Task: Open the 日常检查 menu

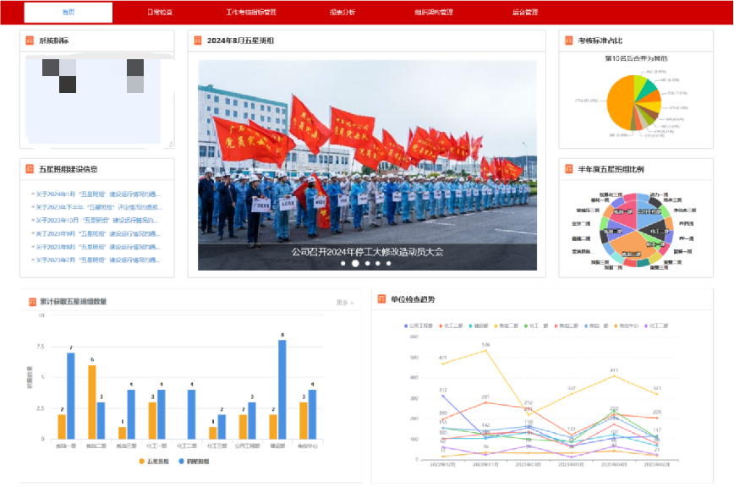Action: [x=160, y=13]
